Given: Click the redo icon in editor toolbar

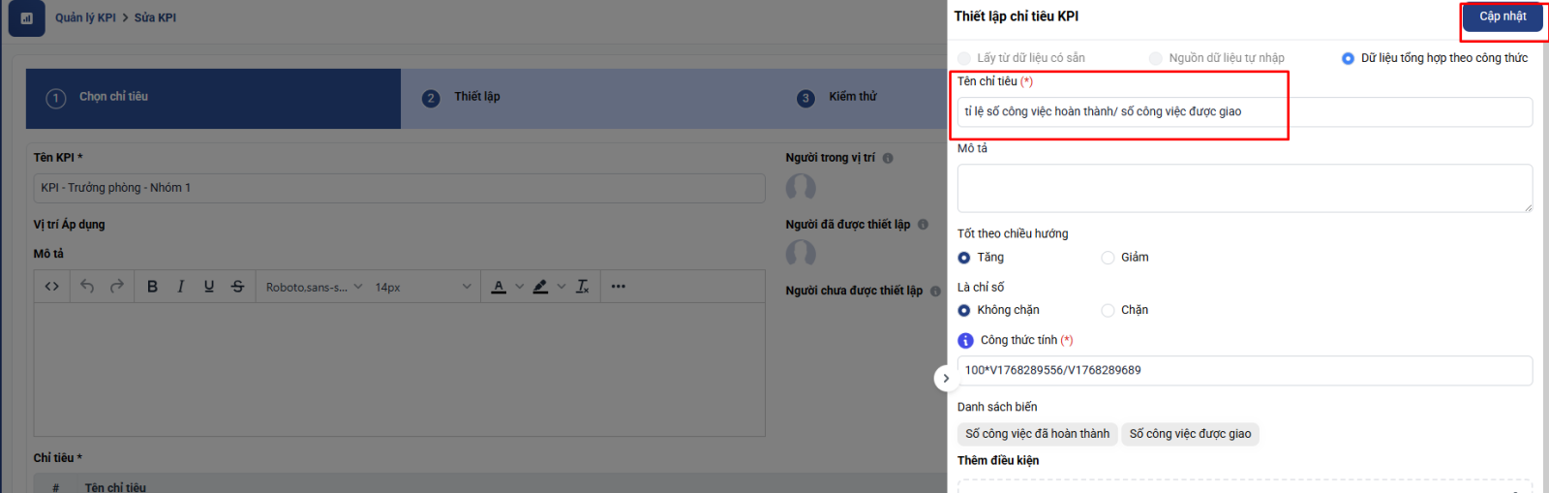Looking at the screenshot, I should tap(117, 287).
